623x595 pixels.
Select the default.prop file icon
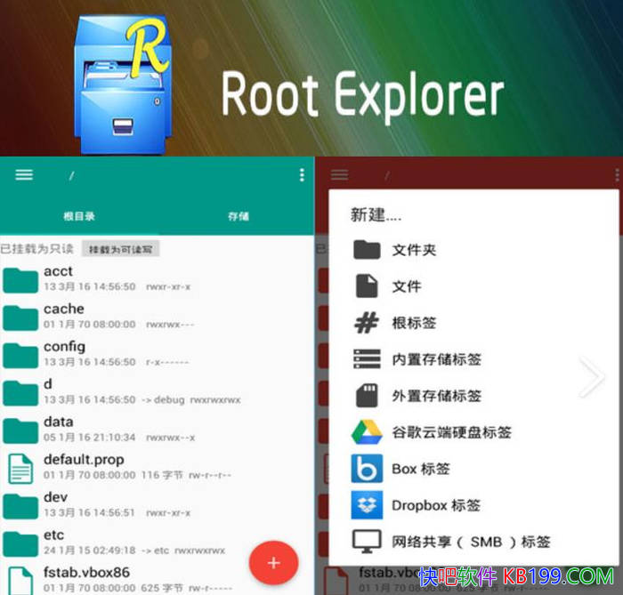(20, 469)
